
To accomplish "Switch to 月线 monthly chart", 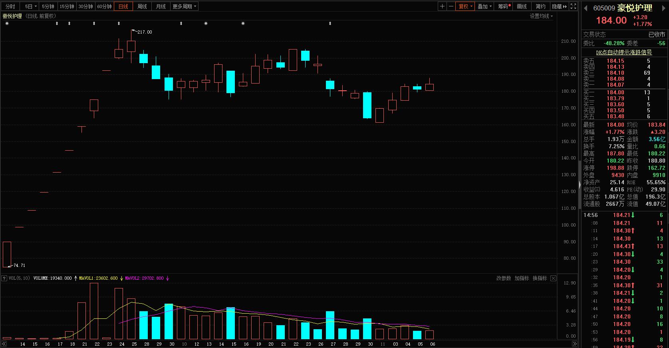I will pos(161,6).
